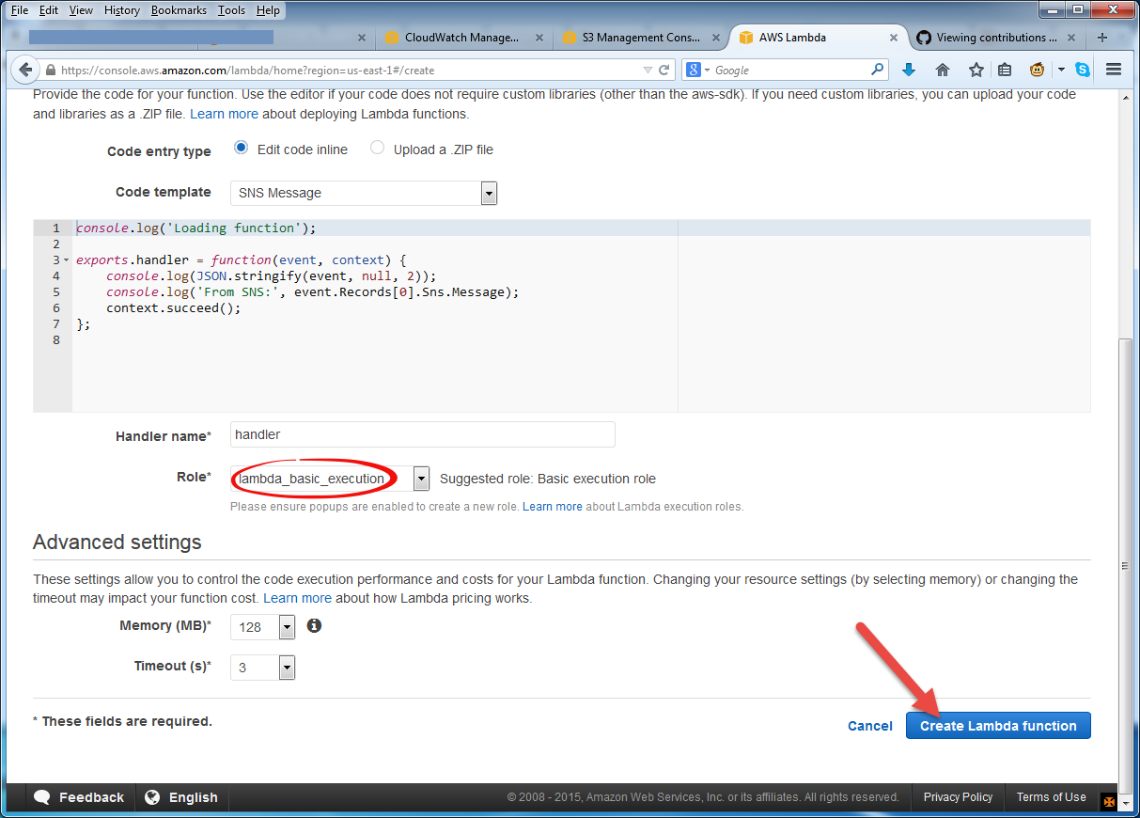Expand the Role dropdown showing lambda_basic_execution

420,479
